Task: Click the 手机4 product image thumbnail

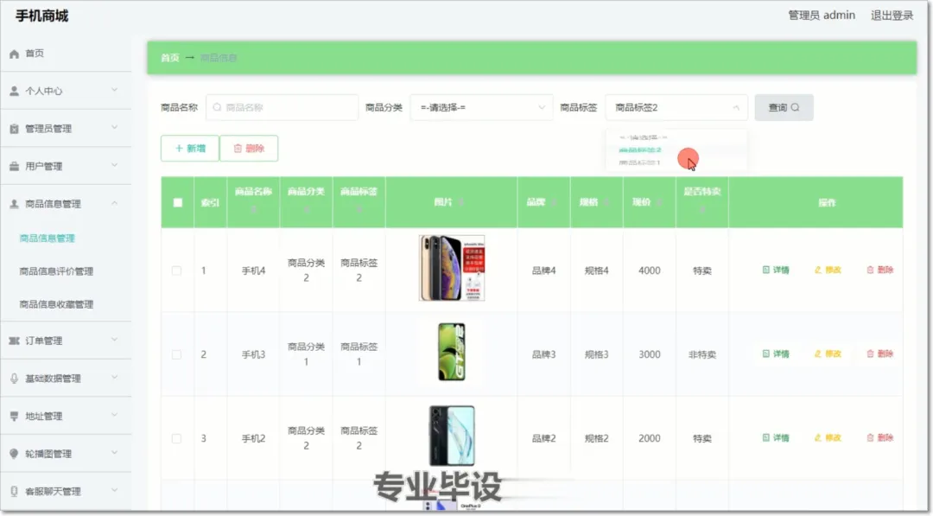Action: click(x=452, y=268)
